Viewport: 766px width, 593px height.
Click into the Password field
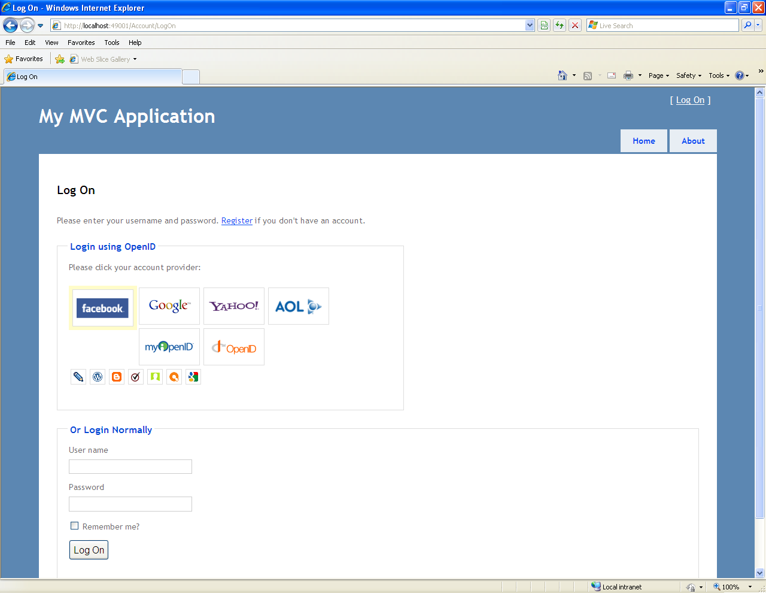pos(130,504)
